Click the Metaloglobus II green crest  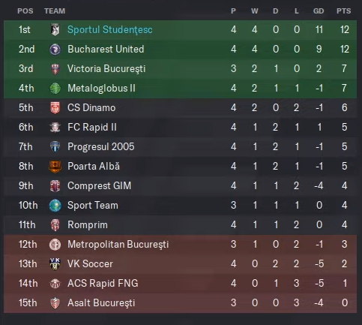(55, 89)
